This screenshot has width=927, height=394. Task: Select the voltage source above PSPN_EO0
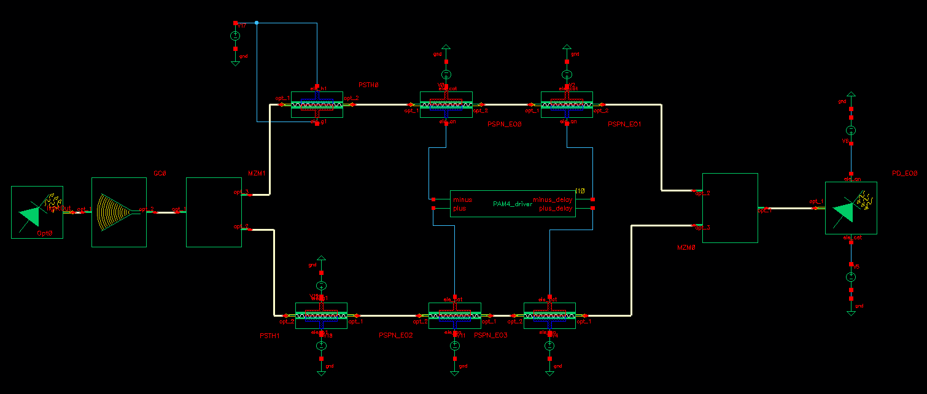point(446,75)
